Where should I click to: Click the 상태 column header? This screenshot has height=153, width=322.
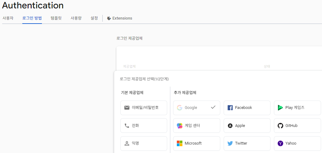[x=267, y=66]
